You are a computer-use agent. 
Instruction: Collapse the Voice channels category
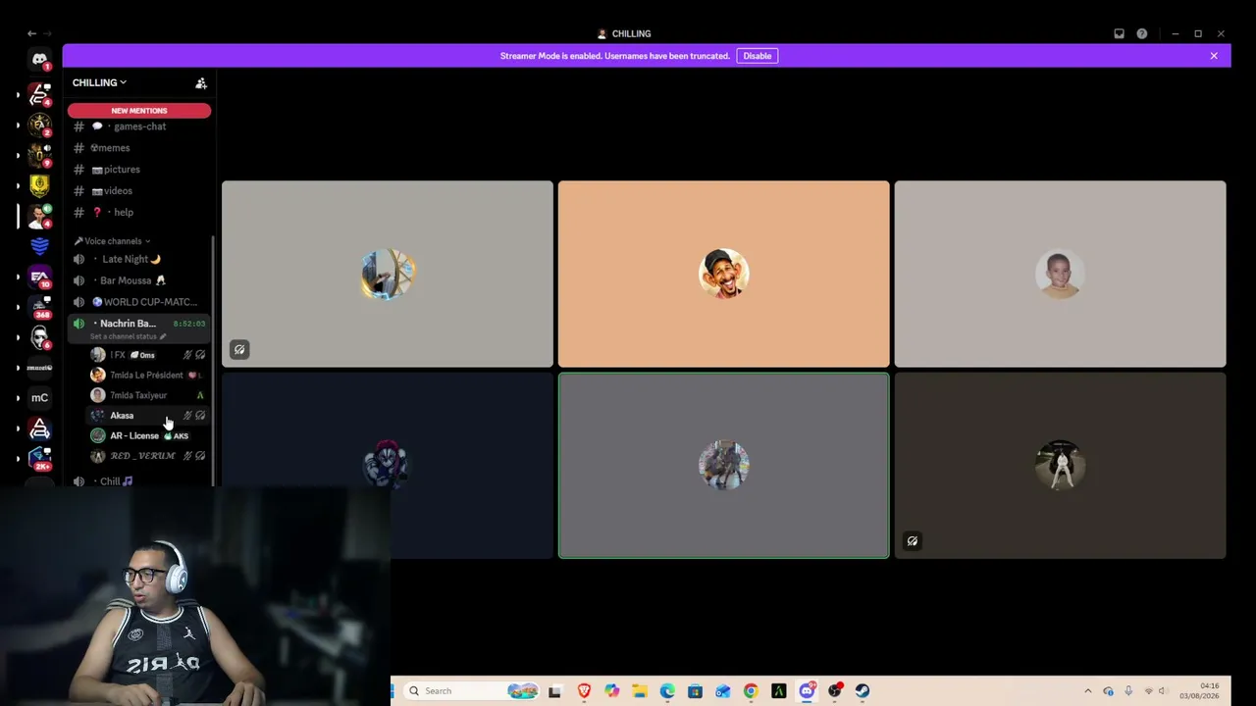112,241
